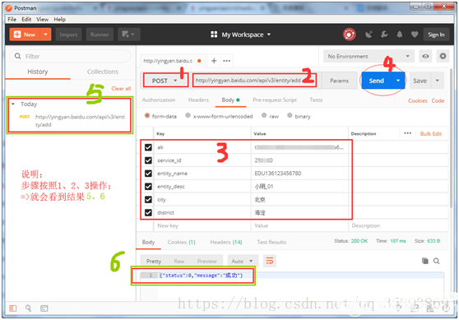Click the Bulk Edit link
Viewport: 459px width, 320px height.
point(431,133)
